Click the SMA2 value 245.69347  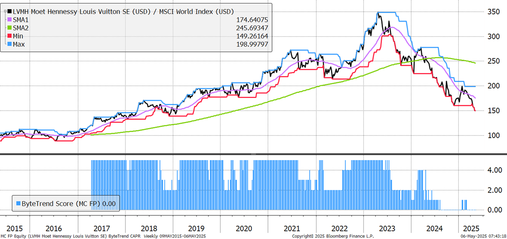coord(251,28)
